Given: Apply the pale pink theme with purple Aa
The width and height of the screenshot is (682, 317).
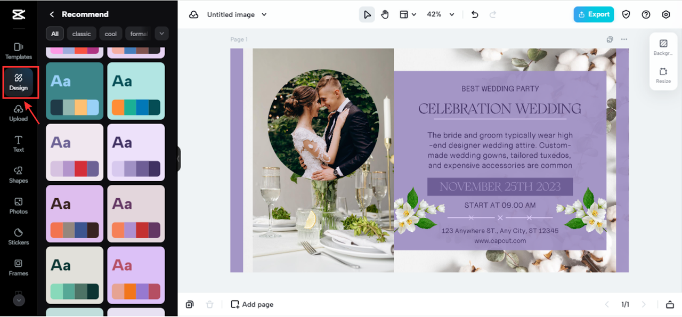Looking at the screenshot, I should coord(75,152).
